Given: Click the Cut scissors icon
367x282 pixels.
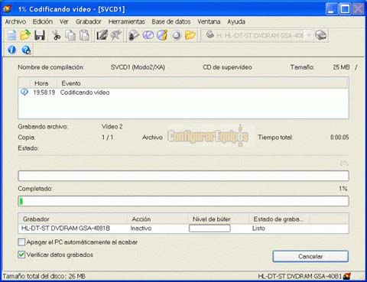Looking at the screenshot, I should point(56,35).
